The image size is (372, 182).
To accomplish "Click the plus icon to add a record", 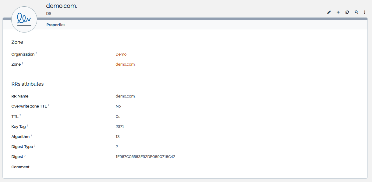I will click(338, 12).
